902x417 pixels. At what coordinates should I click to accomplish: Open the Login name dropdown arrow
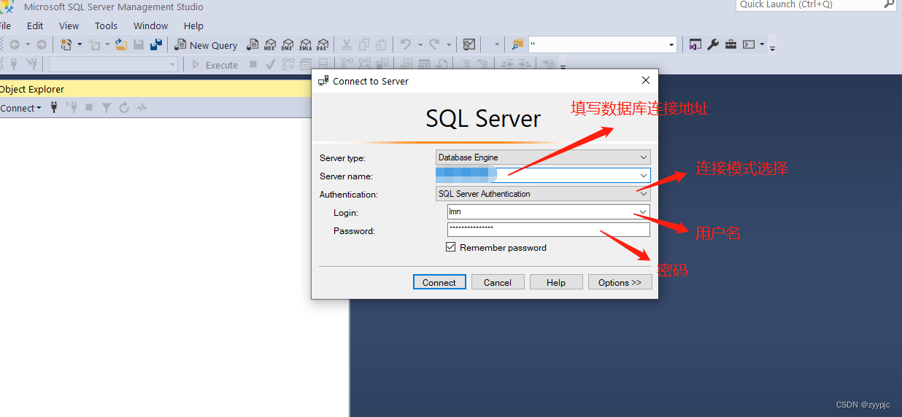(x=643, y=211)
